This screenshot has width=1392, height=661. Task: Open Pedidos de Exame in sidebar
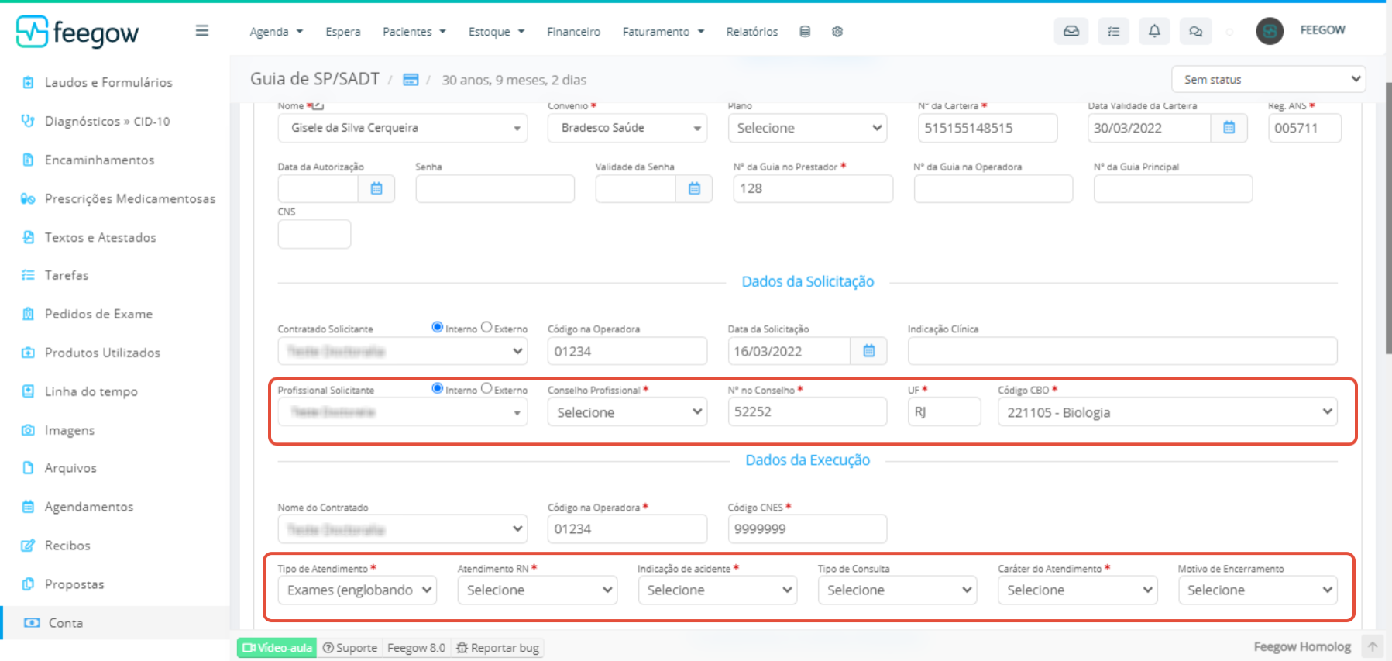click(98, 314)
